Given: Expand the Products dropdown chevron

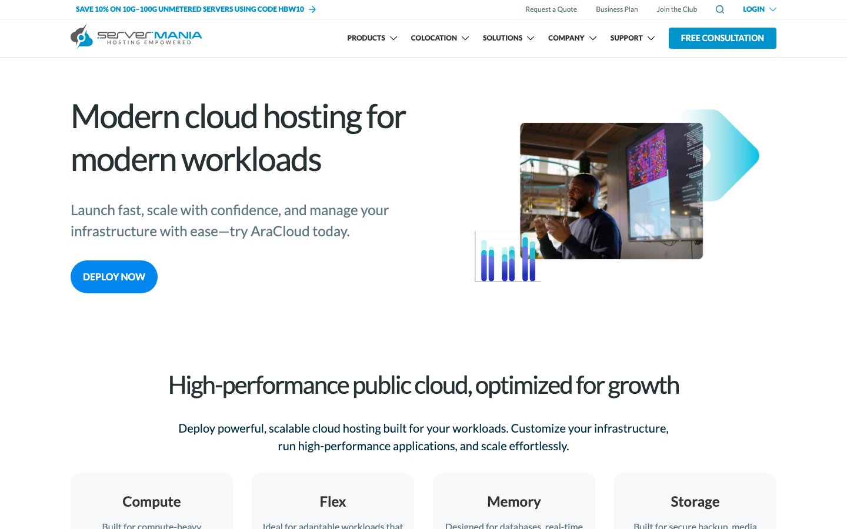Looking at the screenshot, I should pyautogui.click(x=394, y=38).
